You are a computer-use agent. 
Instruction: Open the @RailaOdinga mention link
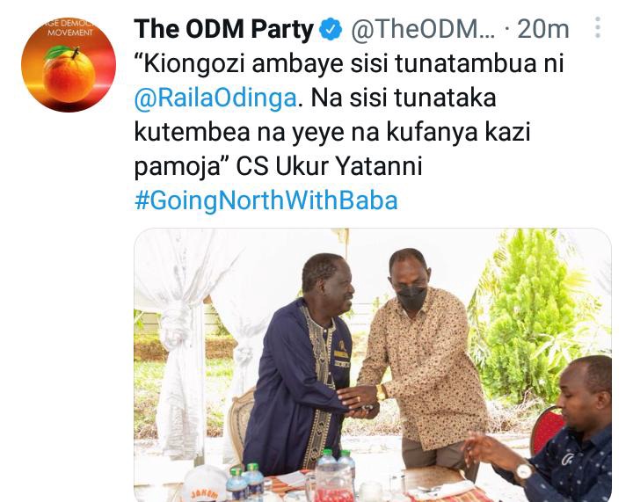[215, 98]
